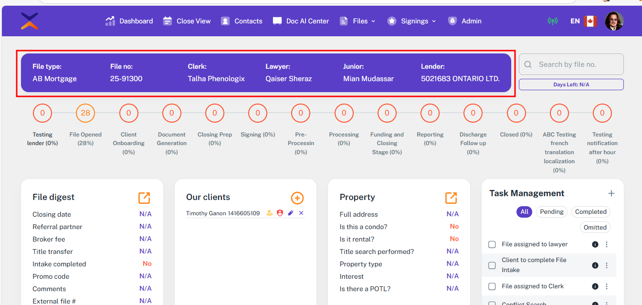Focus the Search by file no. field
The image size is (642, 305).
(x=571, y=64)
